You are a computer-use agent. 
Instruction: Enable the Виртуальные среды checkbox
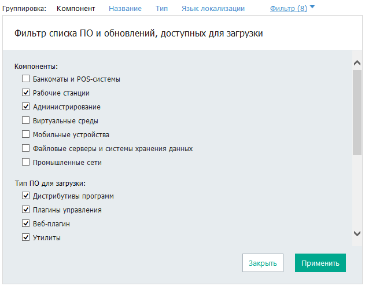point(25,120)
